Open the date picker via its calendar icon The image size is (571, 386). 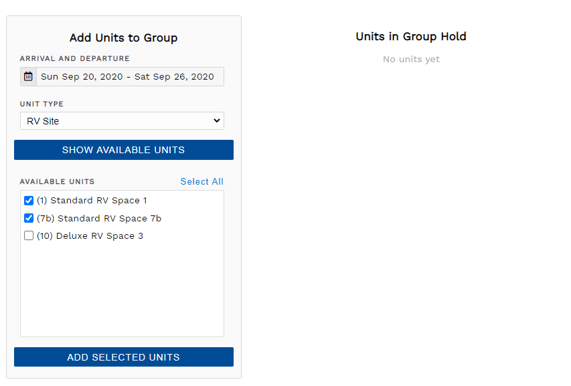click(27, 76)
